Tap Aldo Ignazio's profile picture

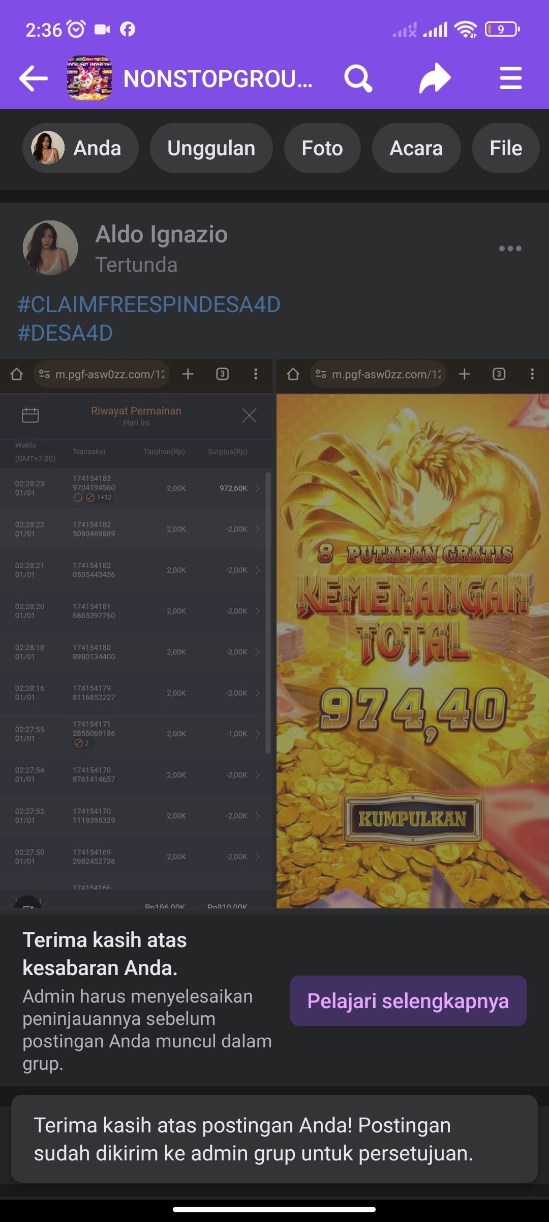(x=50, y=248)
